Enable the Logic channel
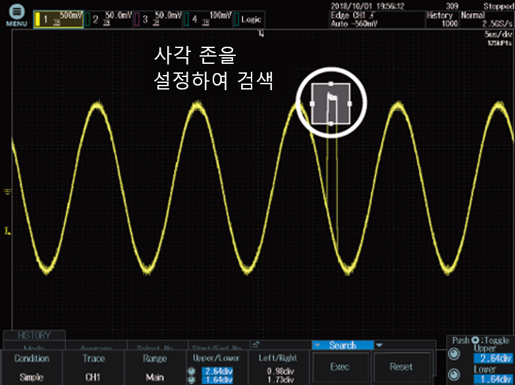 (x=249, y=19)
